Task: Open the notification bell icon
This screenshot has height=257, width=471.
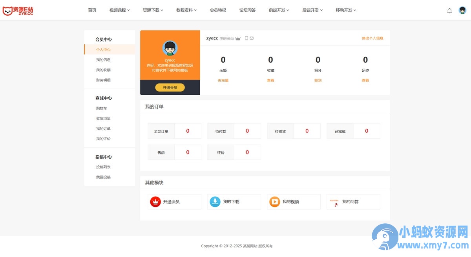Action: [x=449, y=11]
